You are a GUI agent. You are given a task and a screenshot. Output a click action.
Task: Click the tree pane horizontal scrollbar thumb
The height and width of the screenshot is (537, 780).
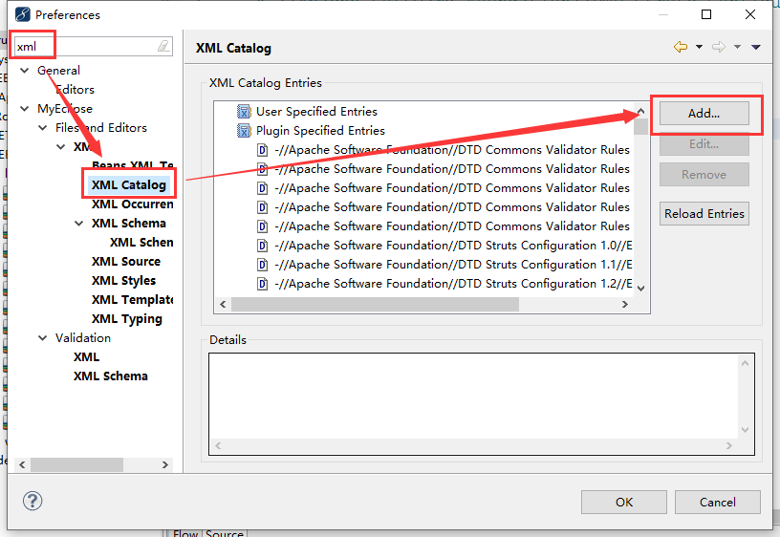(76, 465)
